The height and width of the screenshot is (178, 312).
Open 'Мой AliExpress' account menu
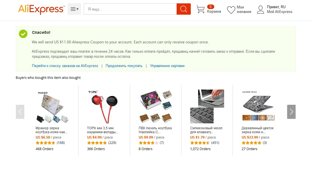point(279,12)
